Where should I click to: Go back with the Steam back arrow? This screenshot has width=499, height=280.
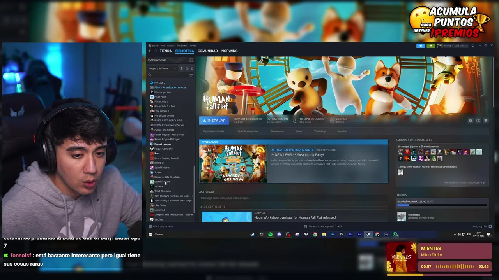pyautogui.click(x=150, y=51)
